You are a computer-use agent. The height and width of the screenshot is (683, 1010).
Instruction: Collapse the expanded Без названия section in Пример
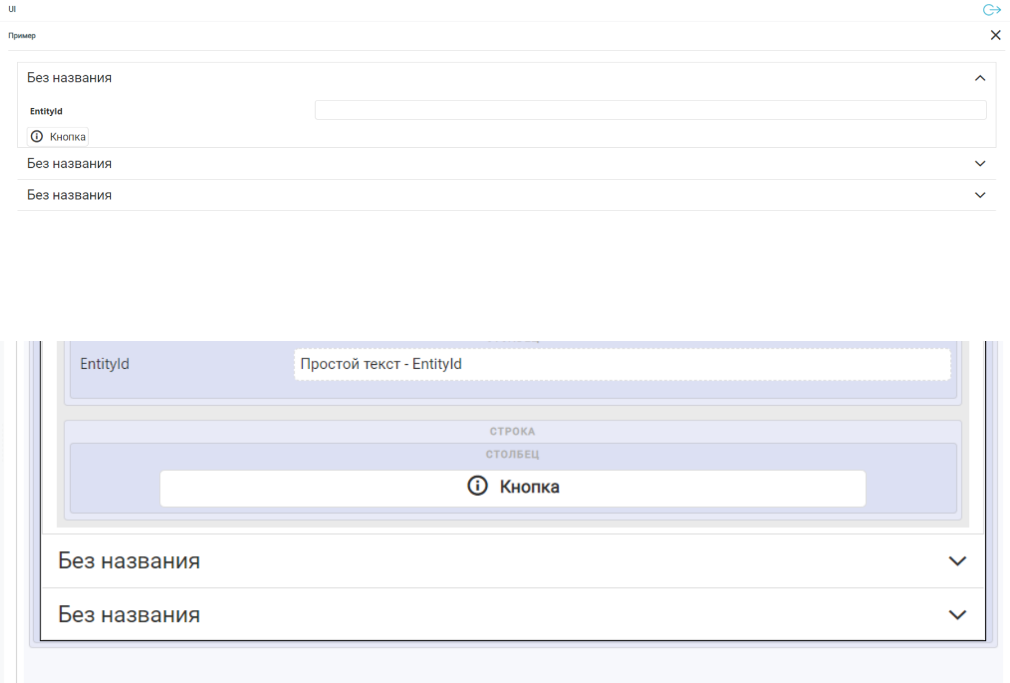(980, 78)
